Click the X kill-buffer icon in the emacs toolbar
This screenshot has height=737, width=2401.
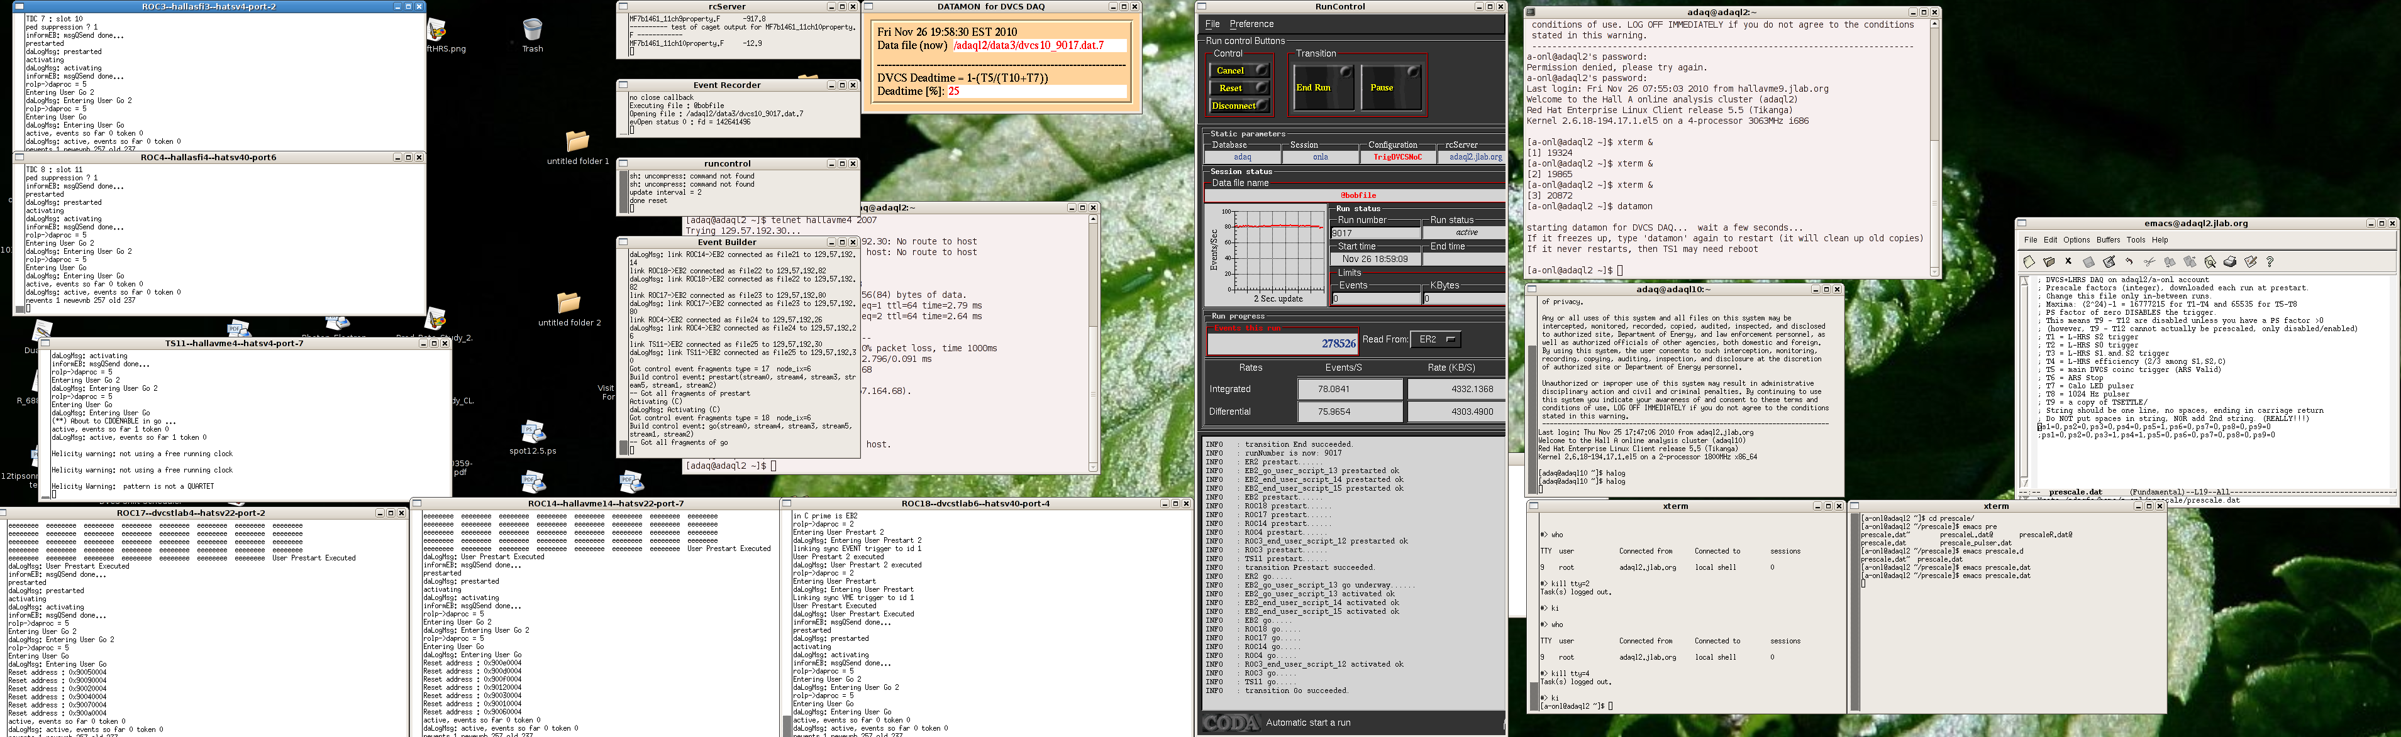point(2068,262)
